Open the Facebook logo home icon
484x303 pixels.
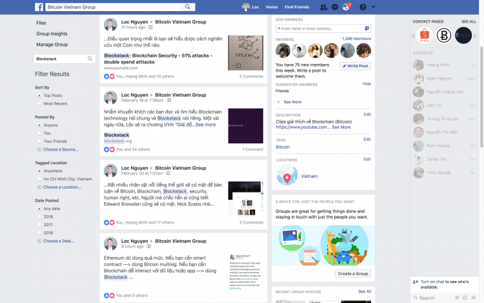click(39, 7)
